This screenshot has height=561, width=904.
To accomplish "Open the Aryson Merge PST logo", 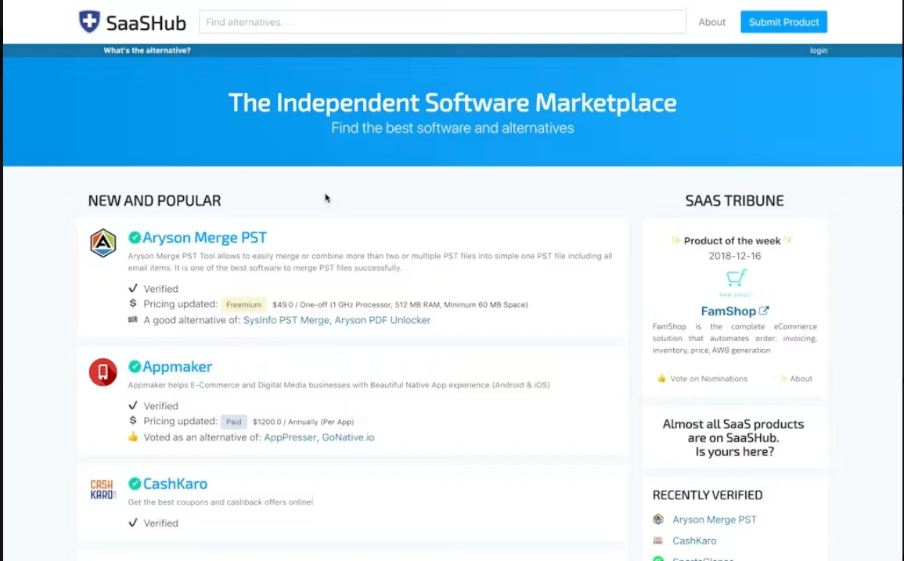I will [x=103, y=243].
